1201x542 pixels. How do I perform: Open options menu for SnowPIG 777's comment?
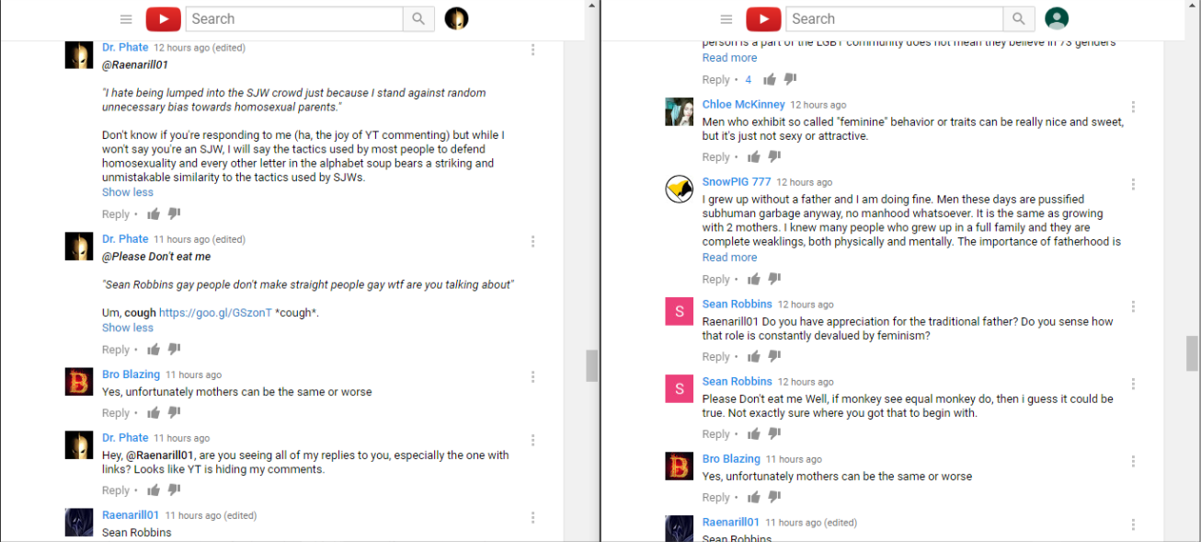[1133, 185]
